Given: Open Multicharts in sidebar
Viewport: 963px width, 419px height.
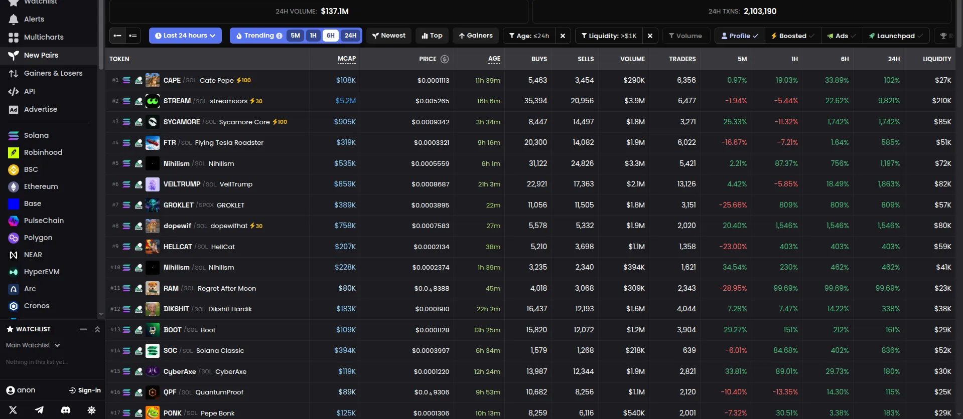Looking at the screenshot, I should click(x=49, y=37).
